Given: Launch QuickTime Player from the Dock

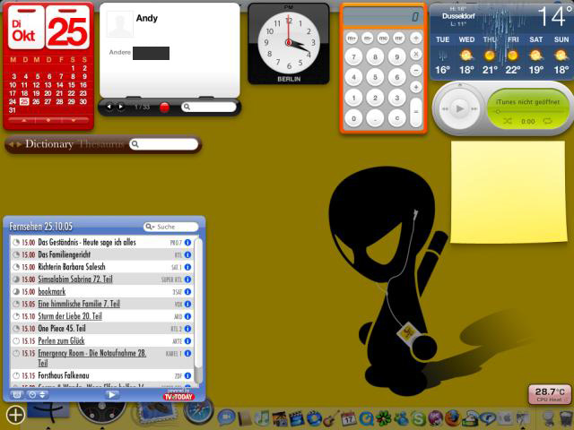Looking at the screenshot, I should click(x=366, y=418).
